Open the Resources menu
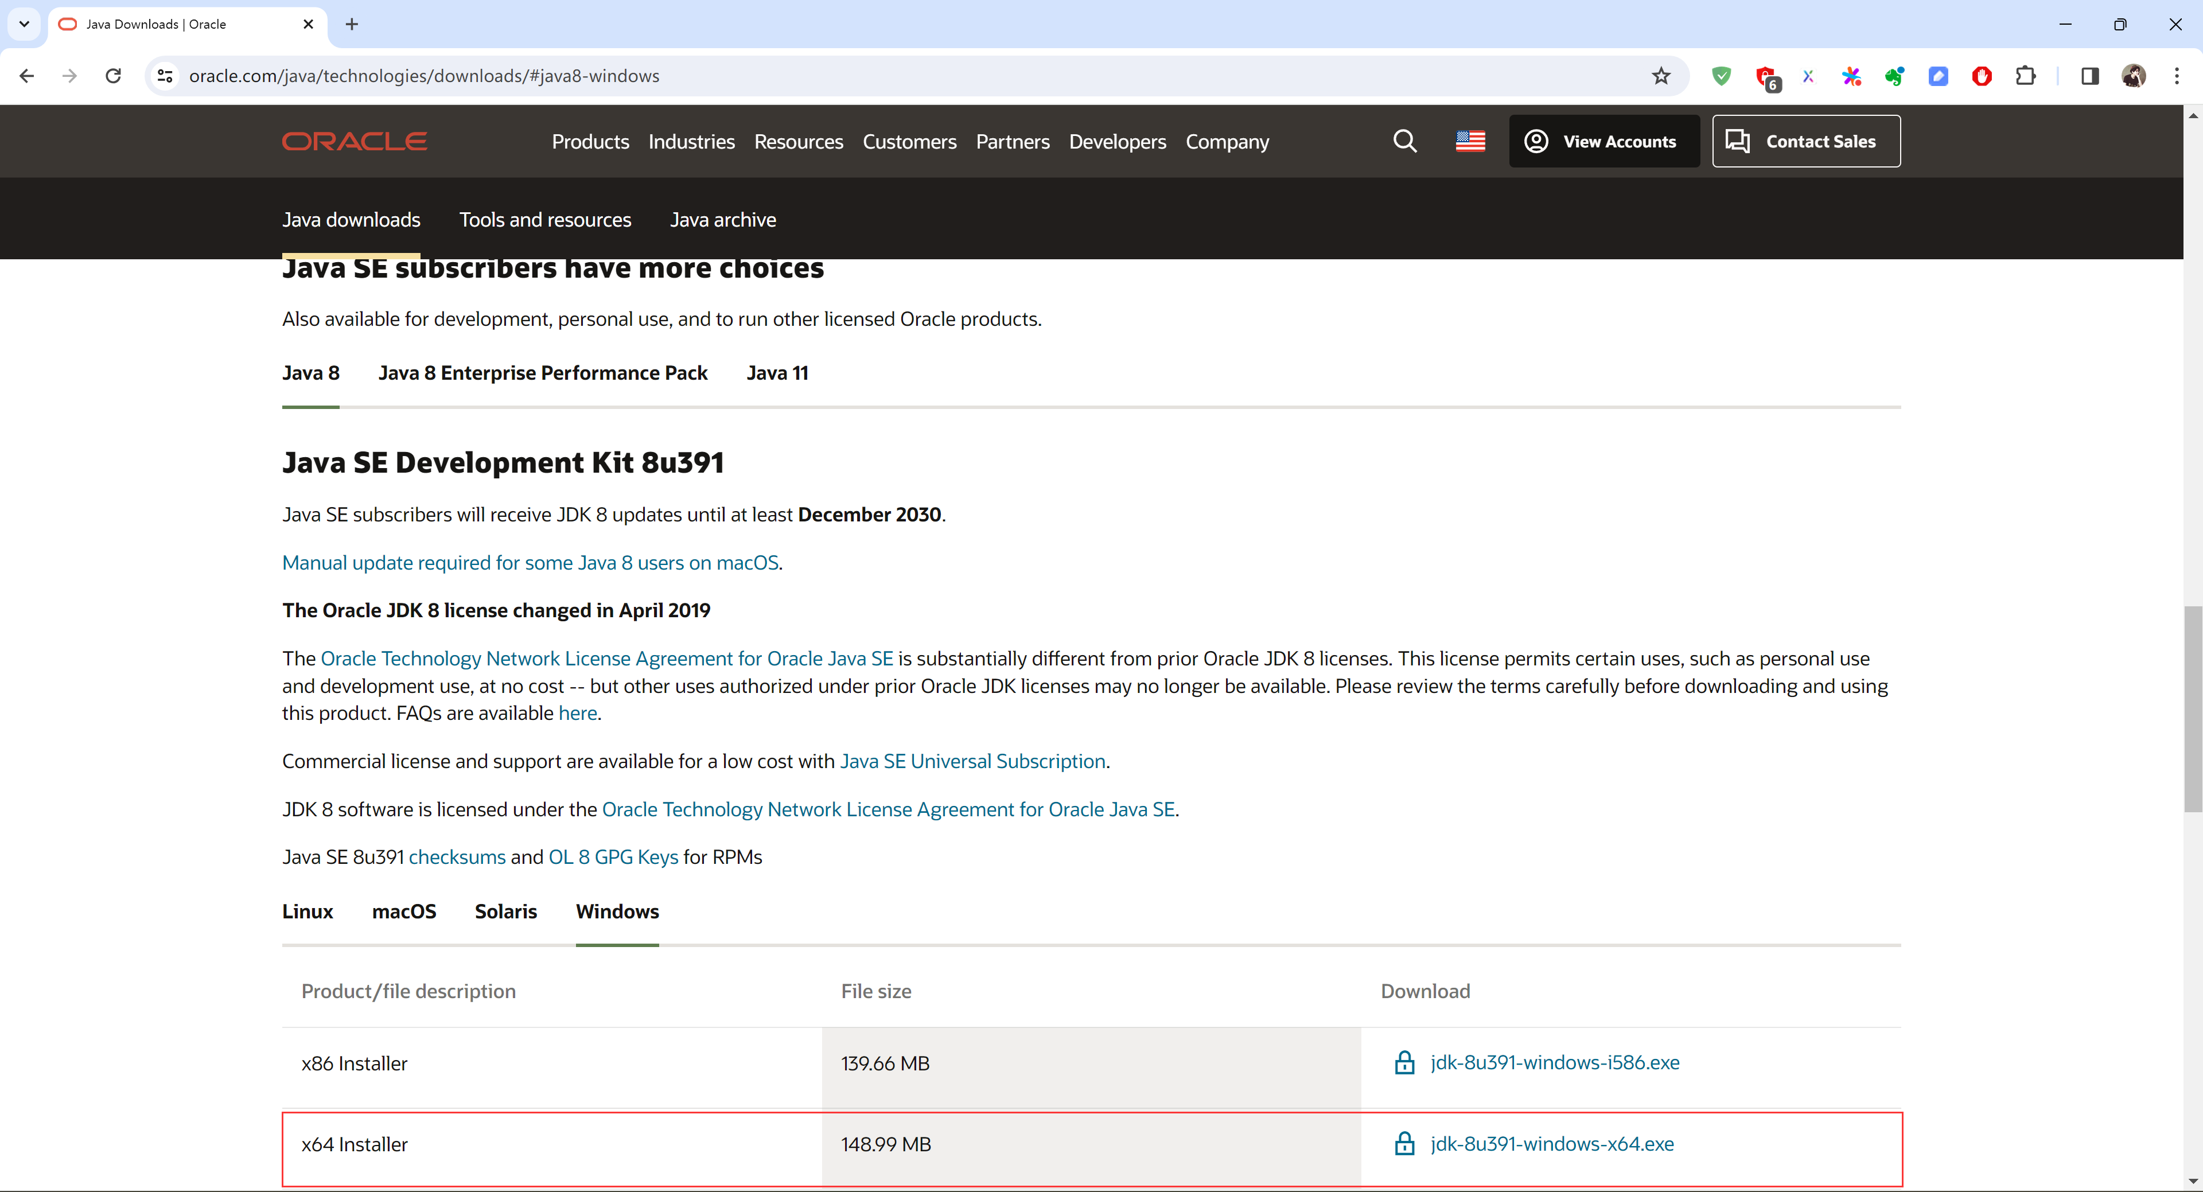The image size is (2203, 1192). (x=798, y=142)
